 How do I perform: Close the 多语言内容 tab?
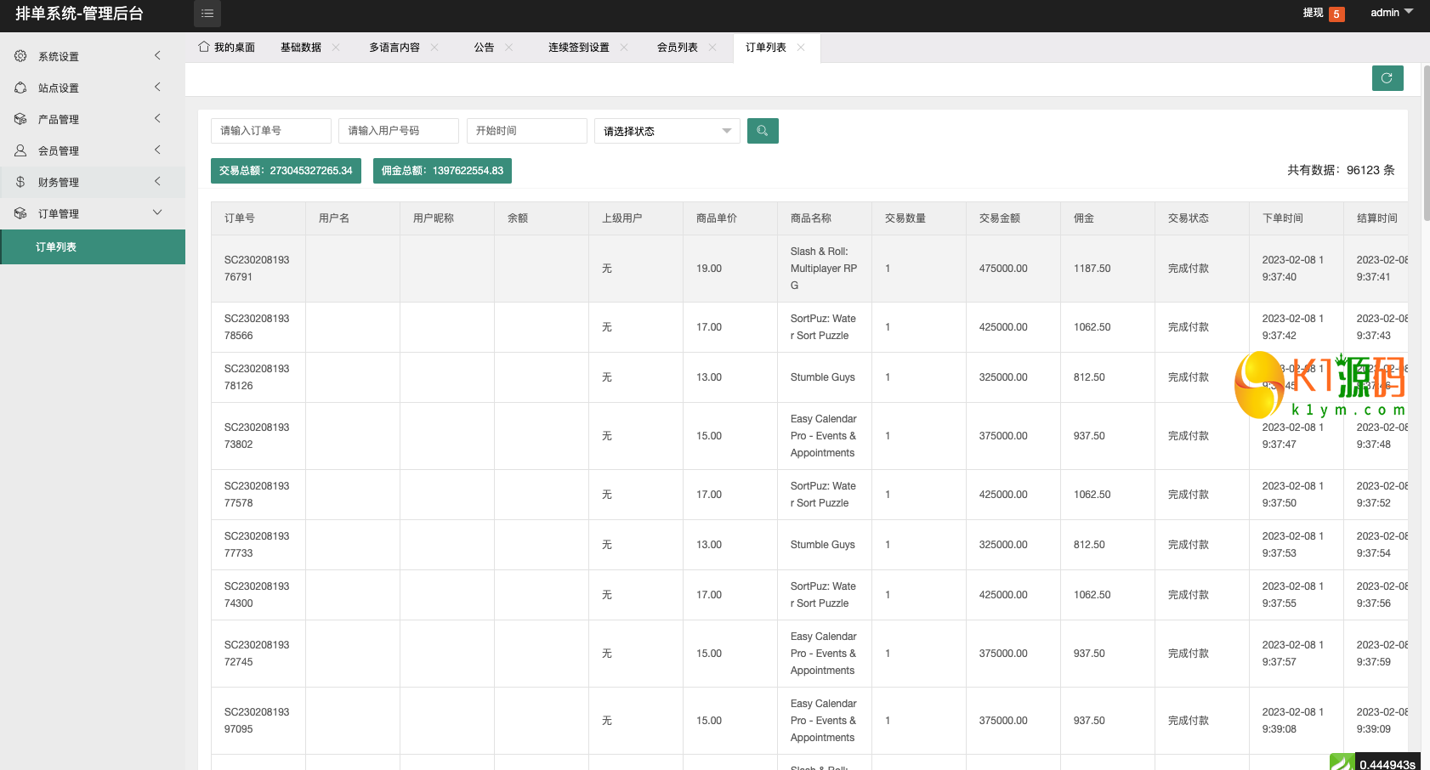(434, 48)
